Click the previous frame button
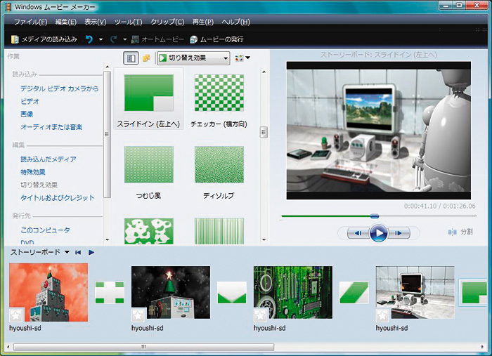Viewport: 492px width, 356px height. tap(357, 233)
